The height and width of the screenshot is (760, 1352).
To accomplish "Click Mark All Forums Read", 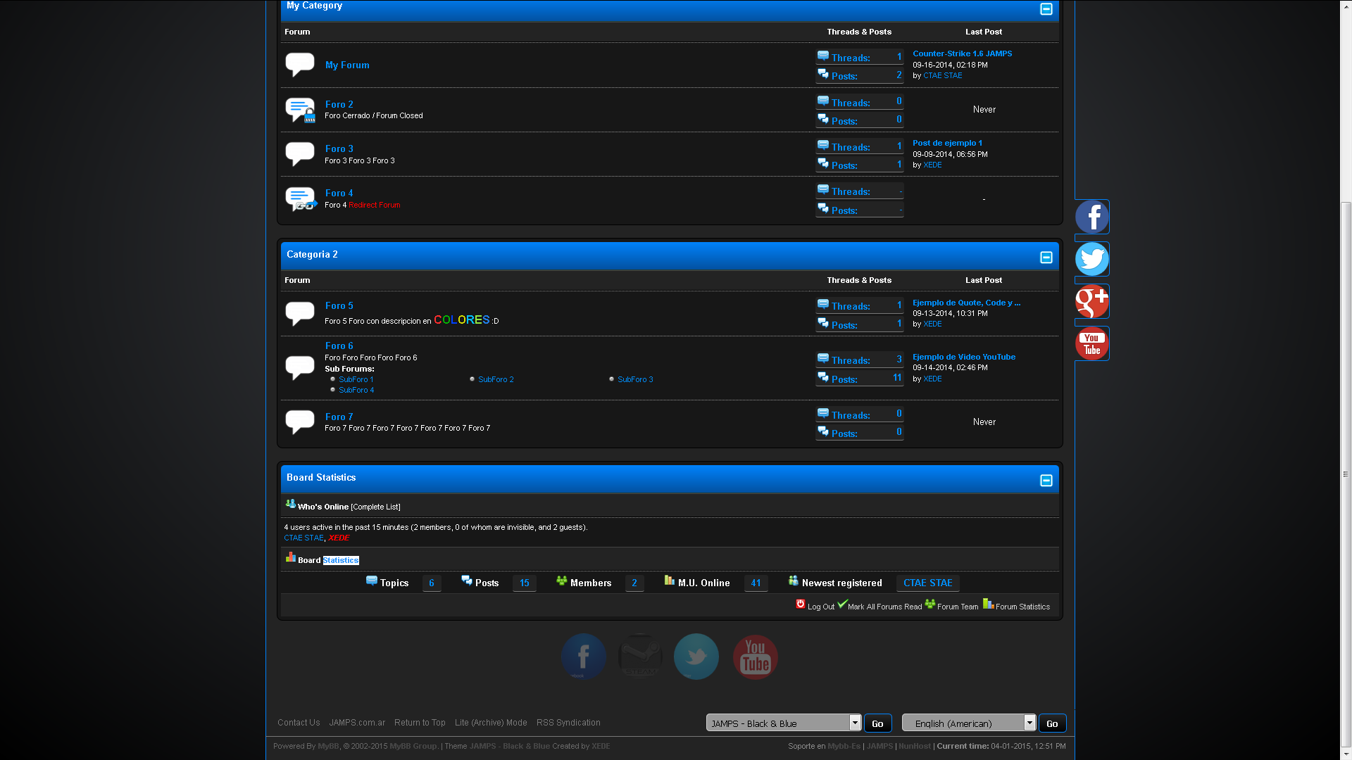I will (x=884, y=607).
